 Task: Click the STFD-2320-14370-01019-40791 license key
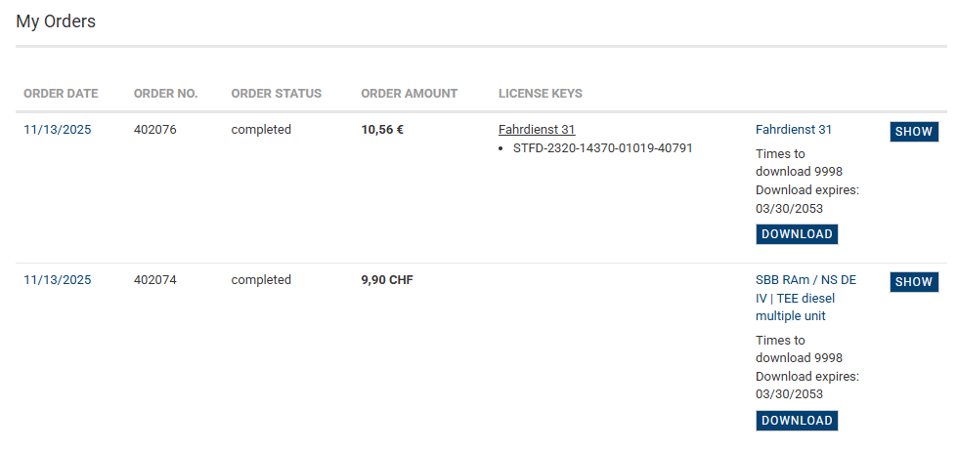tap(602, 148)
